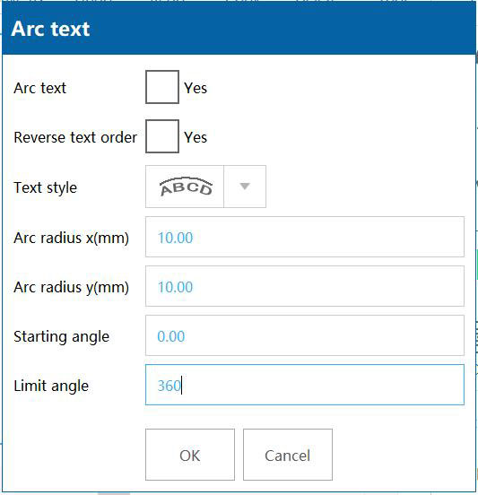Click the Starting angle label
This screenshot has width=478, height=495.
(x=62, y=336)
